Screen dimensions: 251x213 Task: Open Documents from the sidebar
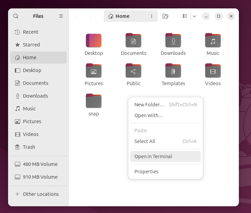pos(38,83)
